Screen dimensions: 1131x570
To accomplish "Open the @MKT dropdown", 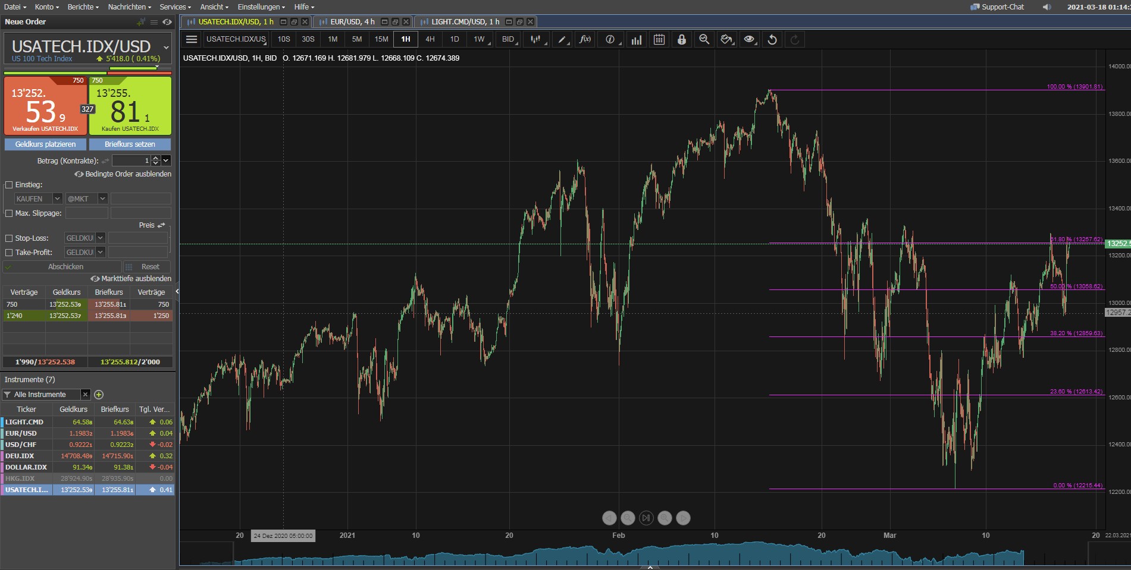I will (x=102, y=199).
